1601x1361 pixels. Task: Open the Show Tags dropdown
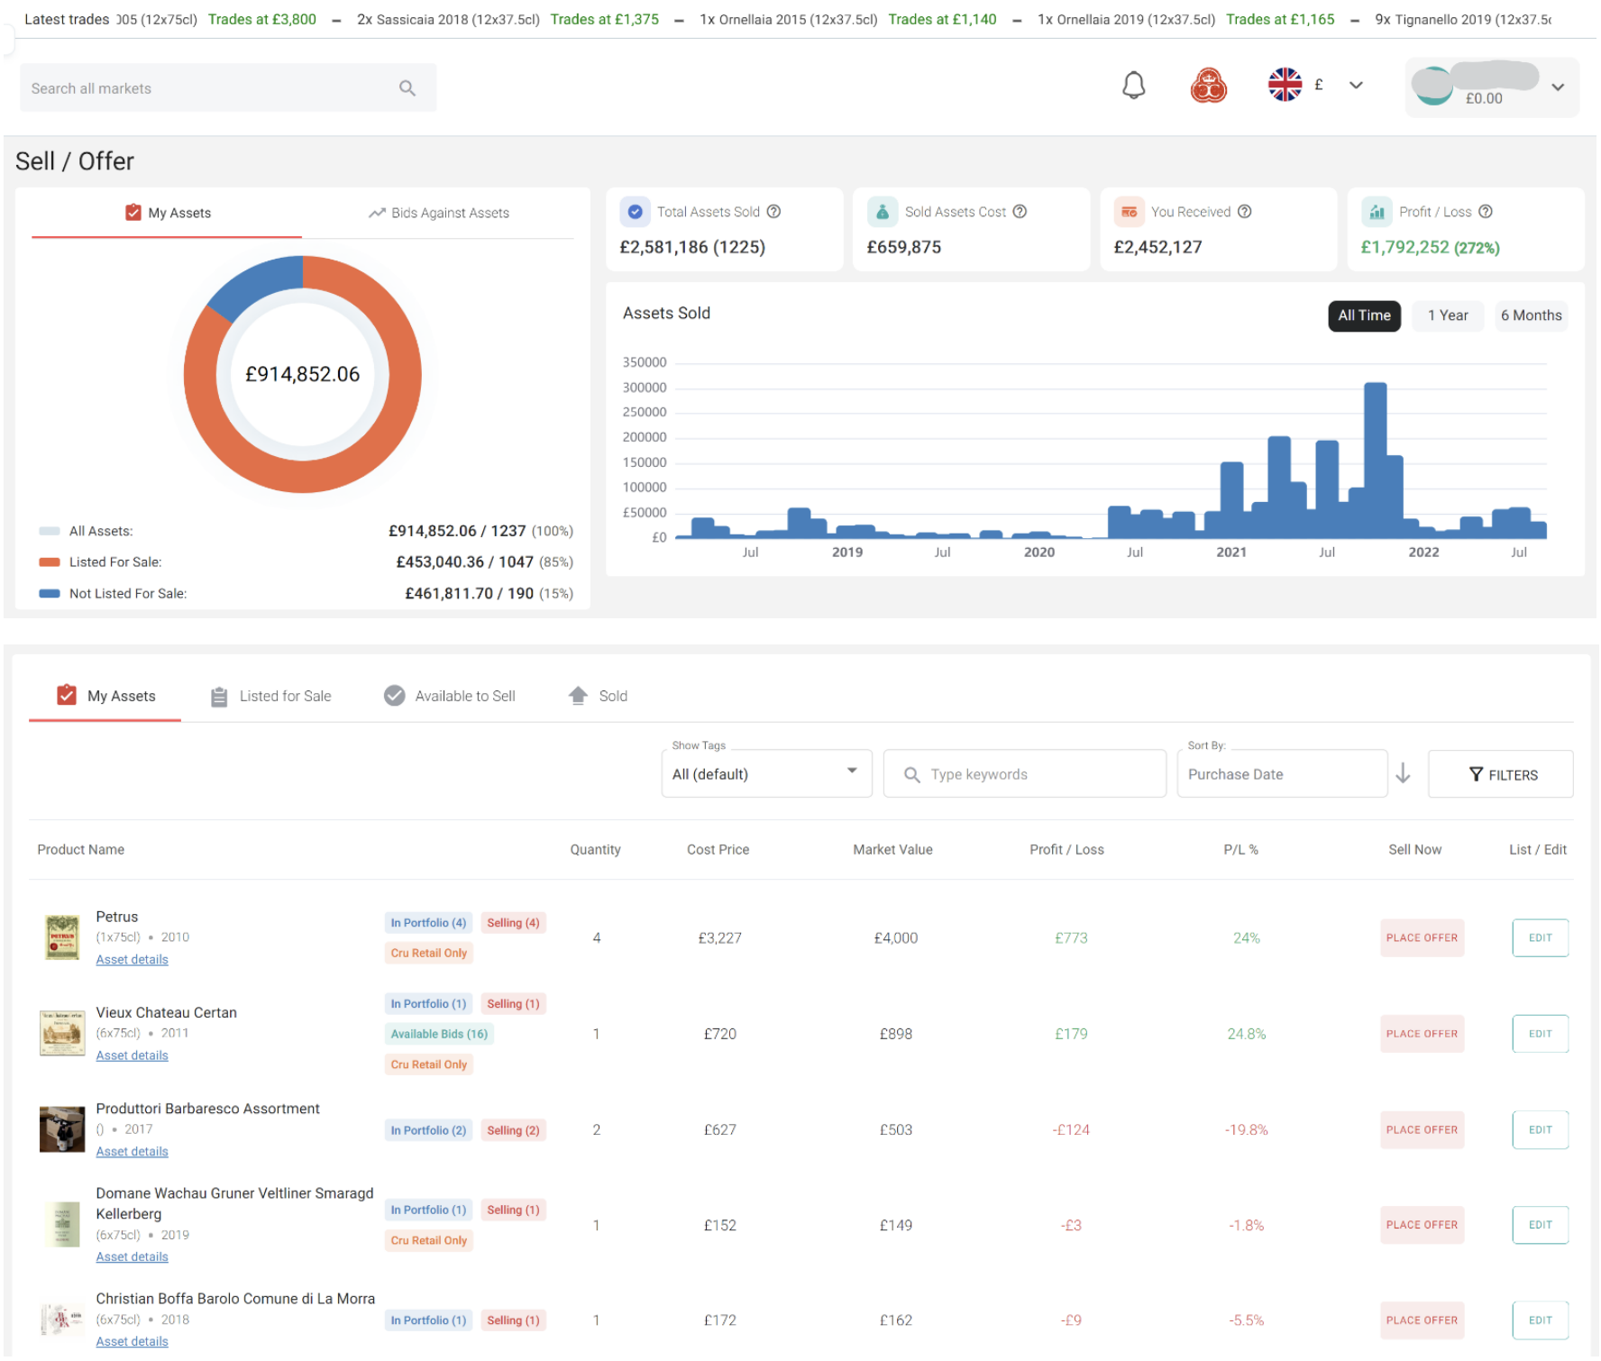click(767, 774)
